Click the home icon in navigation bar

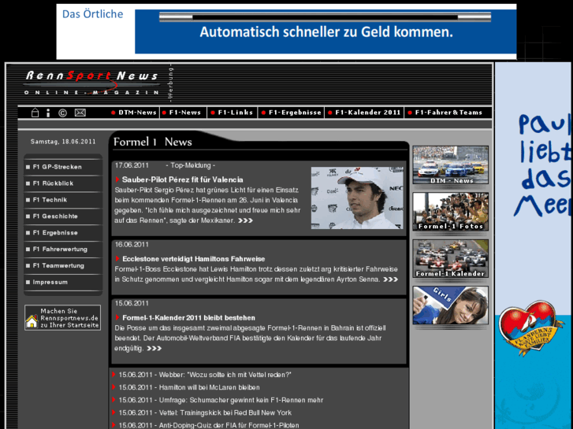tap(35, 113)
